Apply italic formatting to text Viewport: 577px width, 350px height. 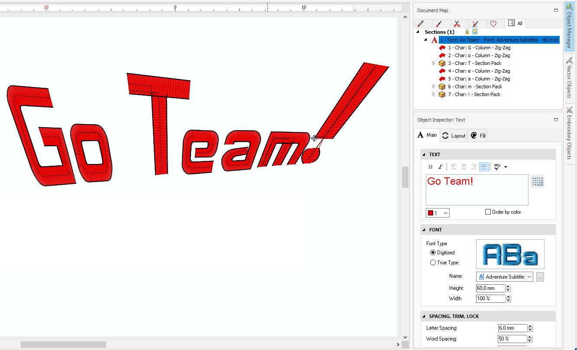coord(441,167)
